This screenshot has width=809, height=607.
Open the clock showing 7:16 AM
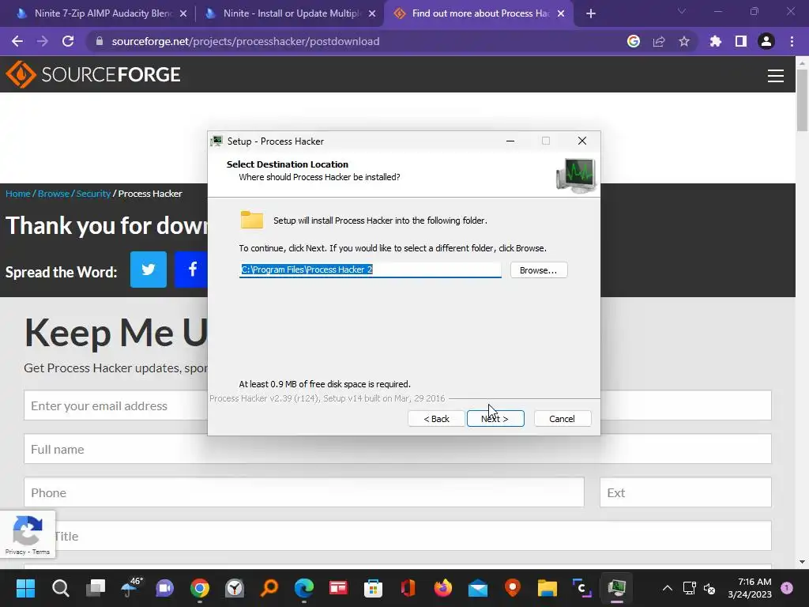[x=750, y=588]
